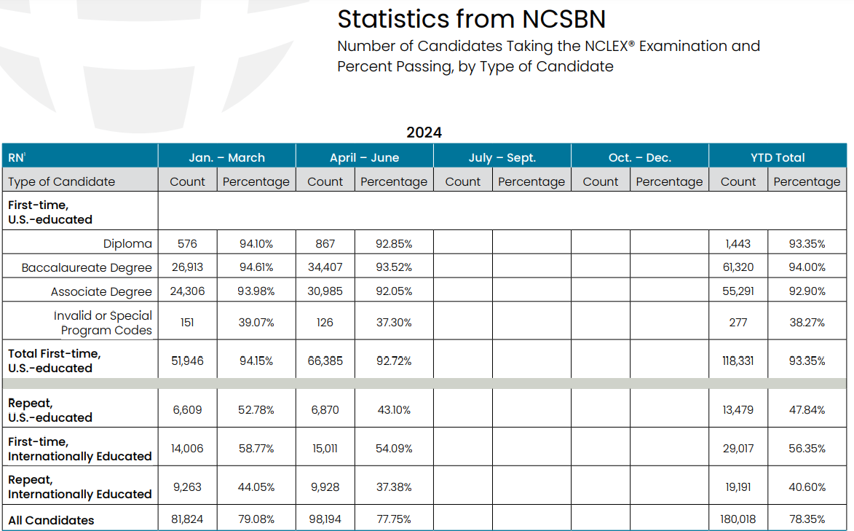Select the Invalid Codes YTD count '277'
This screenshot has width=854, height=531.
click(x=738, y=323)
